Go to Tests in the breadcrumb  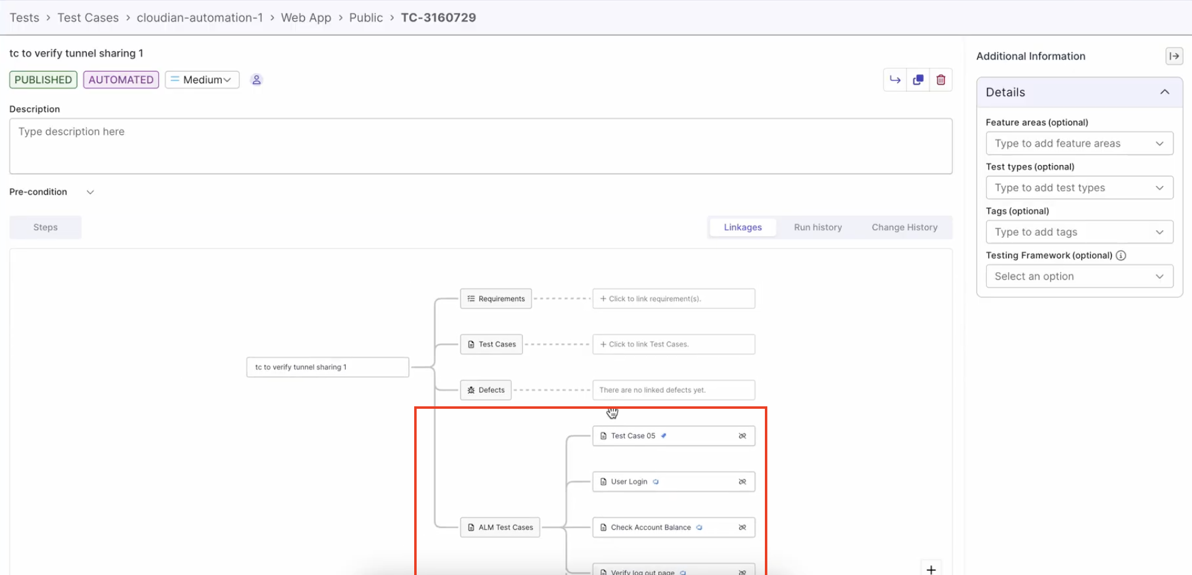click(25, 18)
